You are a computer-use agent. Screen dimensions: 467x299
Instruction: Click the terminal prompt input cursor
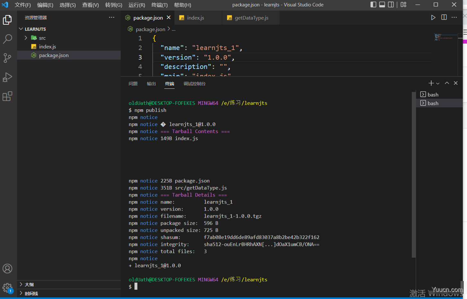coord(136,287)
